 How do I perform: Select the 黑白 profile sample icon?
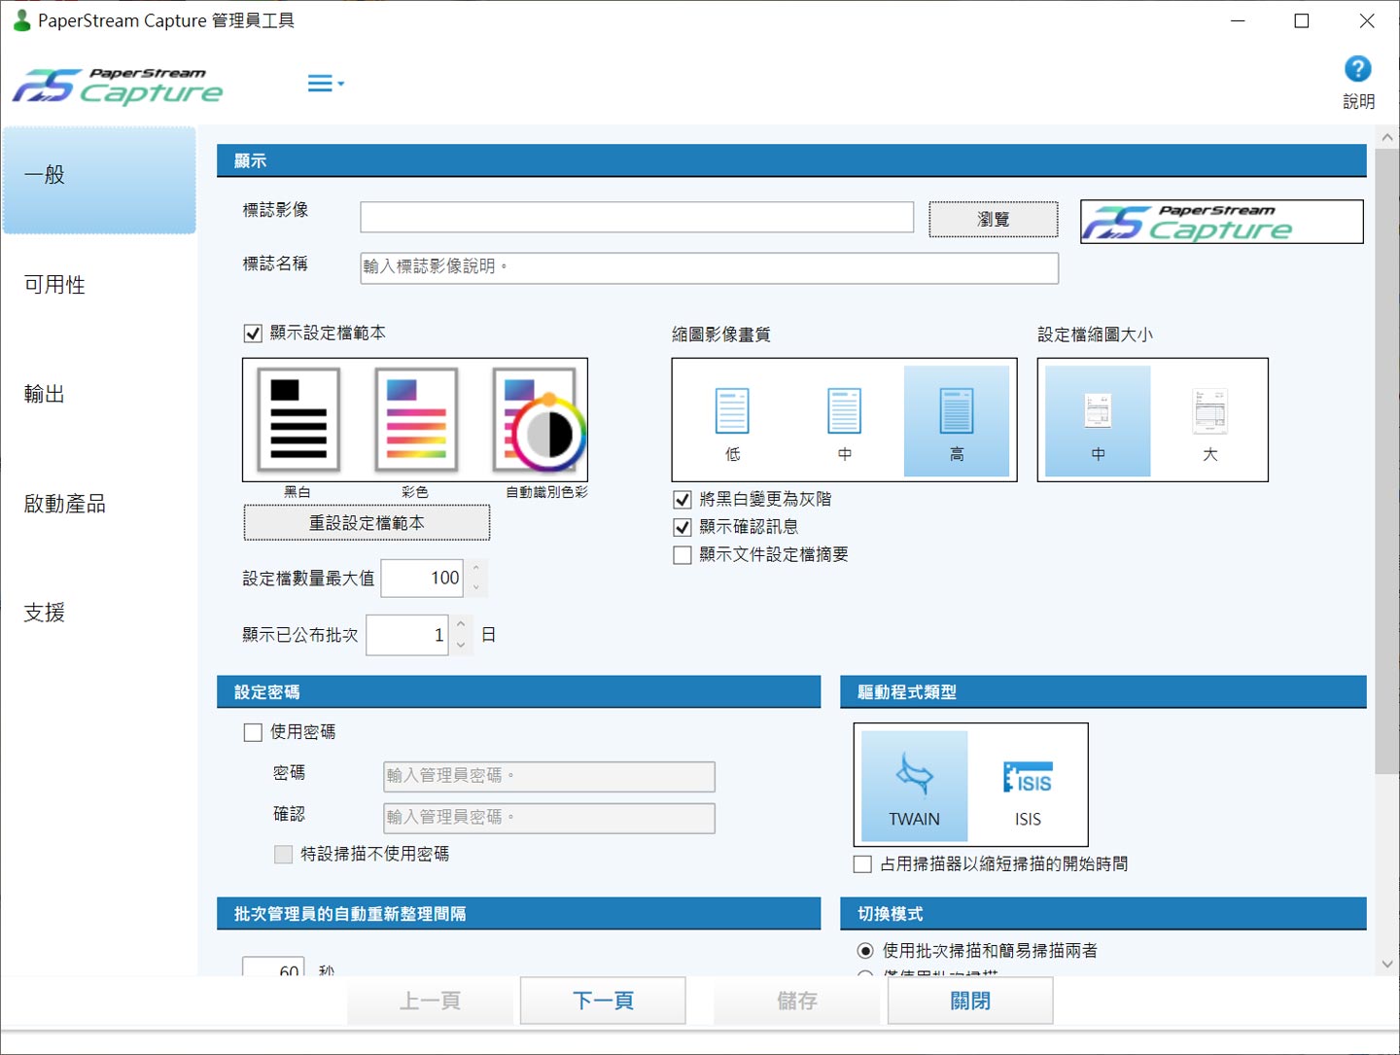298,419
